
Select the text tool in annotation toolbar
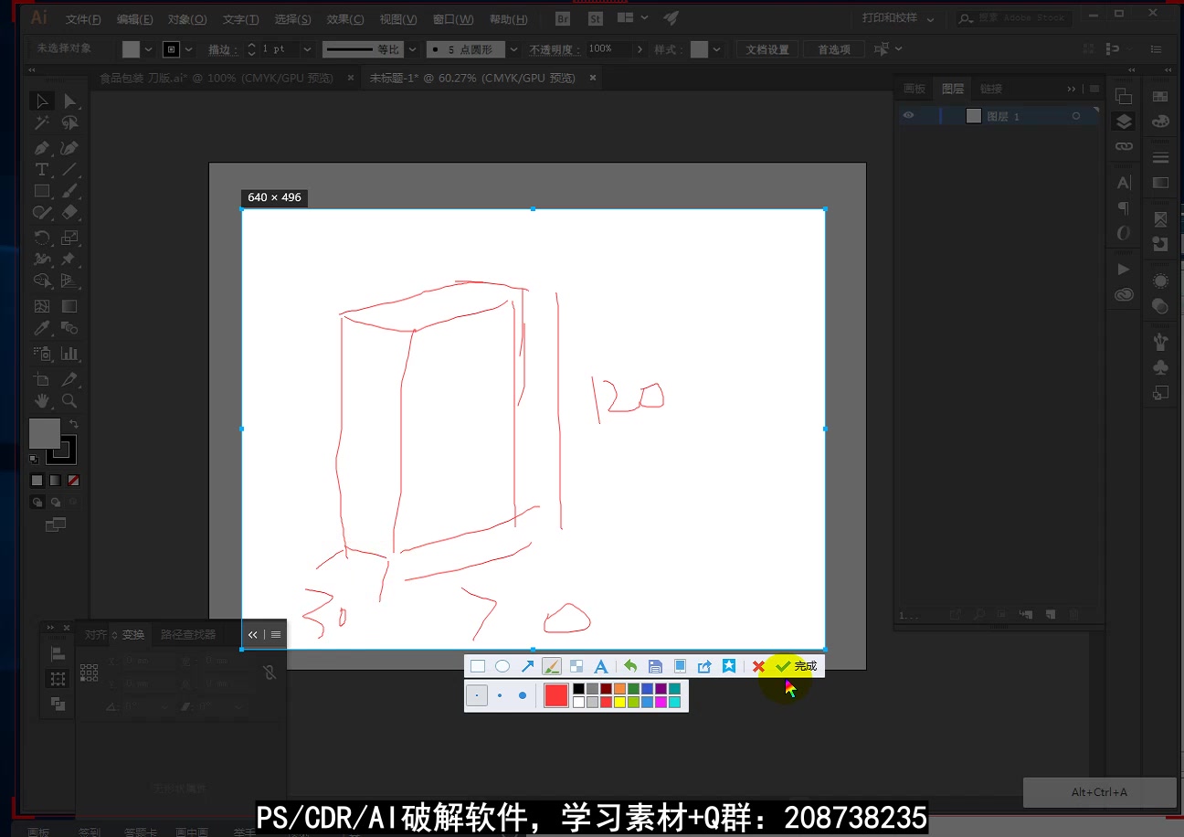601,665
